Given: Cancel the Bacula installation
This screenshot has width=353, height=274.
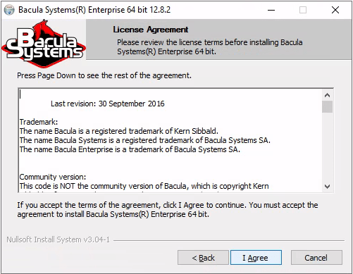Looking at the screenshot, I should pyautogui.click(x=316, y=258).
